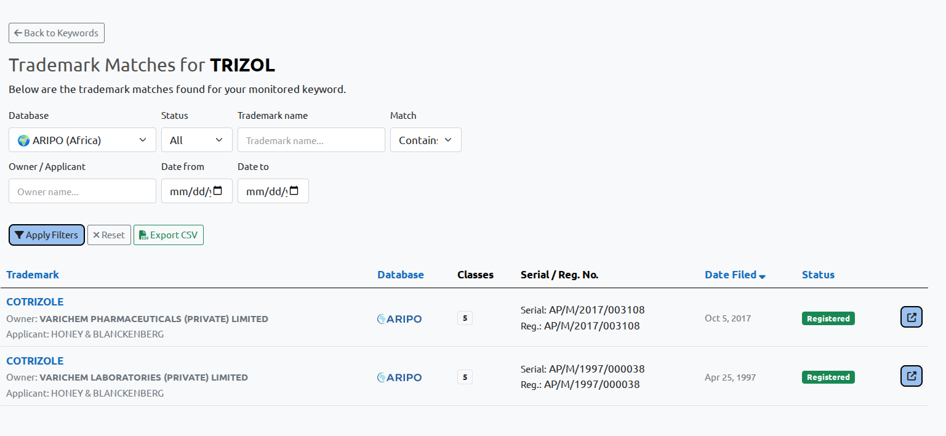The image size is (946, 436).
Task: Focus the Owner name input field
Action: pyautogui.click(x=82, y=191)
